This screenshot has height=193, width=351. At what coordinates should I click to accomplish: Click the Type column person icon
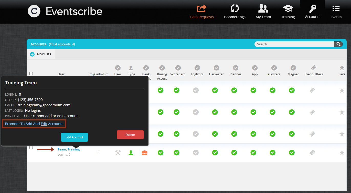[x=131, y=68]
